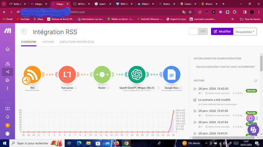
Task: Switch to the RMC Sport browser tab
Action: click(124, 4)
